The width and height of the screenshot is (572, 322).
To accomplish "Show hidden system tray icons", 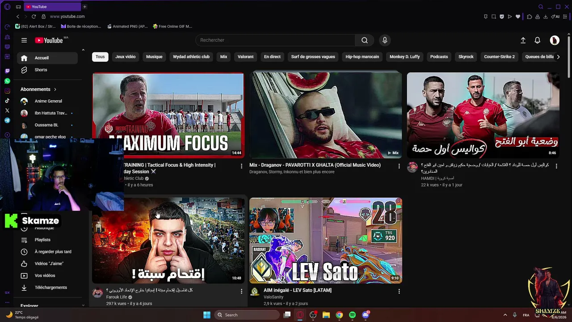I will (505, 315).
